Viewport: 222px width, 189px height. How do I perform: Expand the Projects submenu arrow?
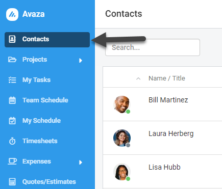pos(81,61)
